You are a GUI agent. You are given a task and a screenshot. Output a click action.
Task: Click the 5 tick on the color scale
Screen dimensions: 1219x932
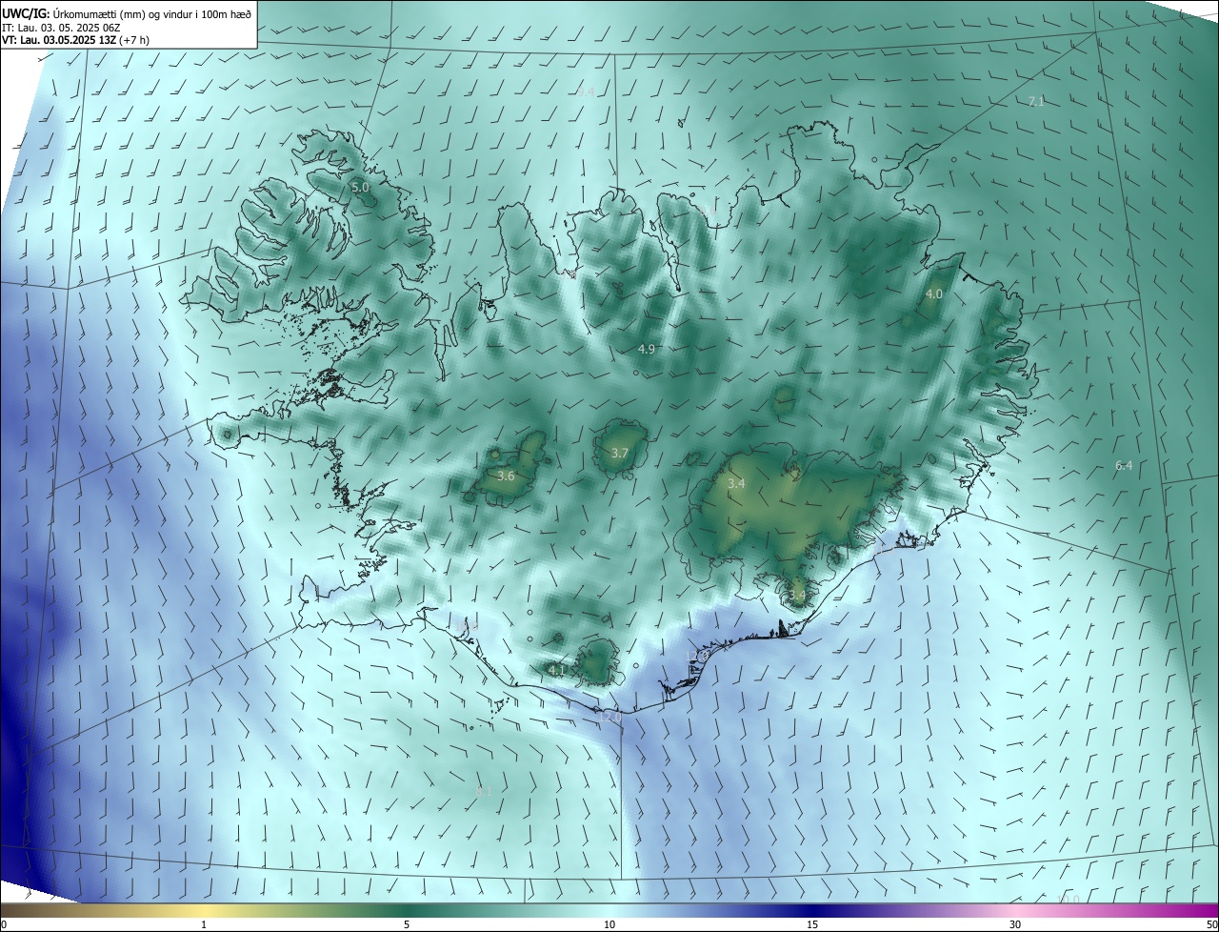click(x=407, y=924)
